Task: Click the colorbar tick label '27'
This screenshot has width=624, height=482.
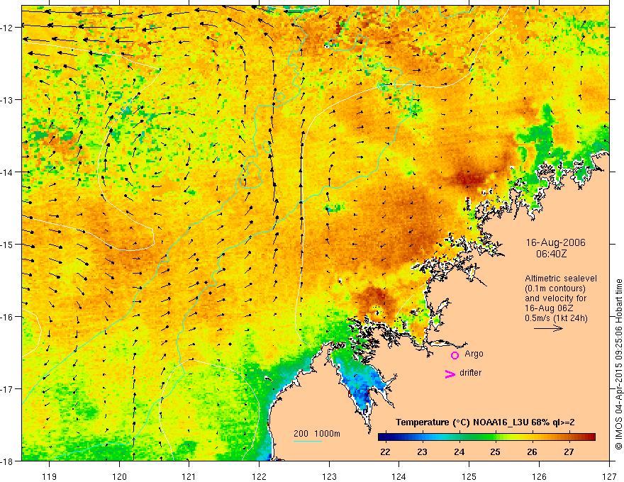Action: [x=569, y=452]
